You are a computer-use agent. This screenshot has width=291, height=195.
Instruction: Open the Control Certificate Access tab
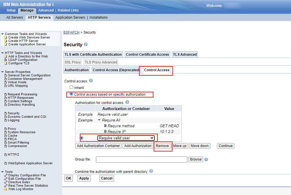(147, 54)
